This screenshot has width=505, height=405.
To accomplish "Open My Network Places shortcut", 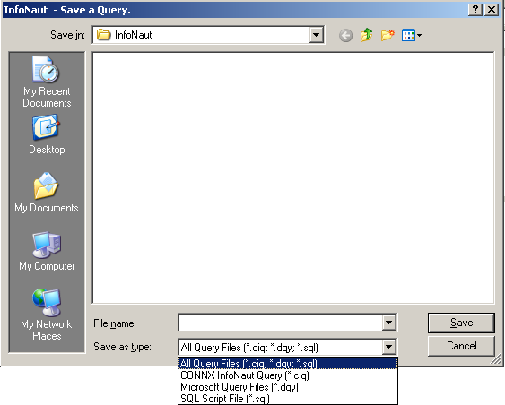I will coord(47,315).
